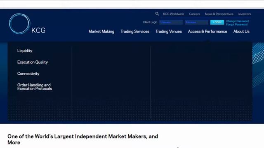Select Order Handling and Execution Protocols
The width and height of the screenshot is (264, 148).
(x=35, y=87)
